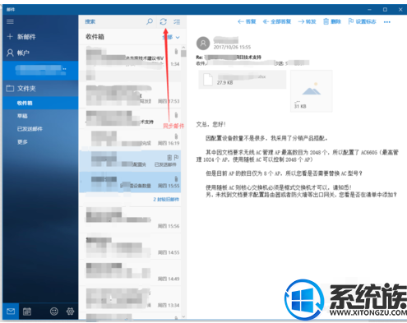Open Settings gear in bottom bar
Image resolution: width=407 pixels, height=323 pixels.
point(70,311)
